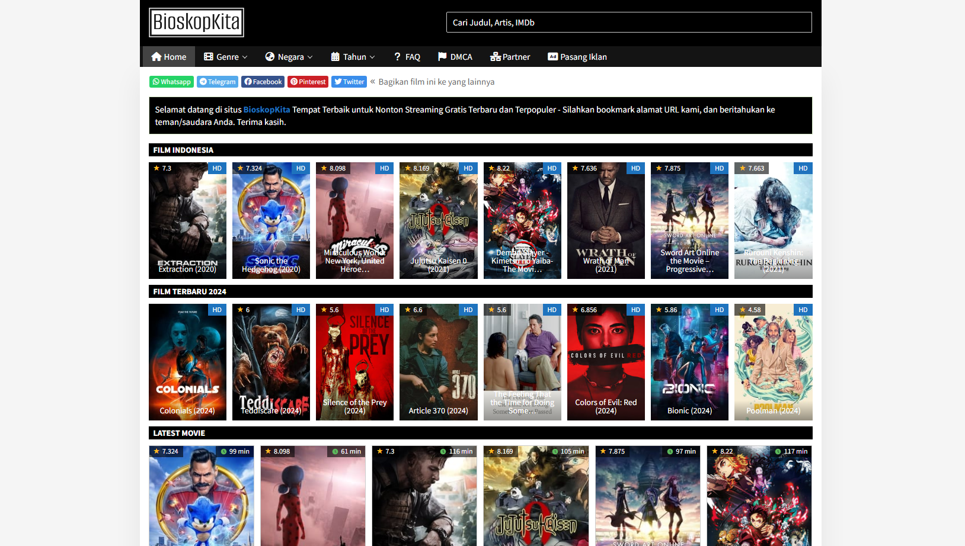
Task: Expand the Negara dropdown menu
Action: [289, 57]
